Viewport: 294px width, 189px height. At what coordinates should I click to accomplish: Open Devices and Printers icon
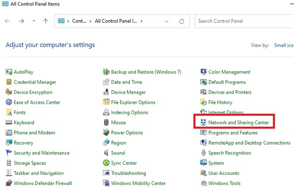[203, 92]
